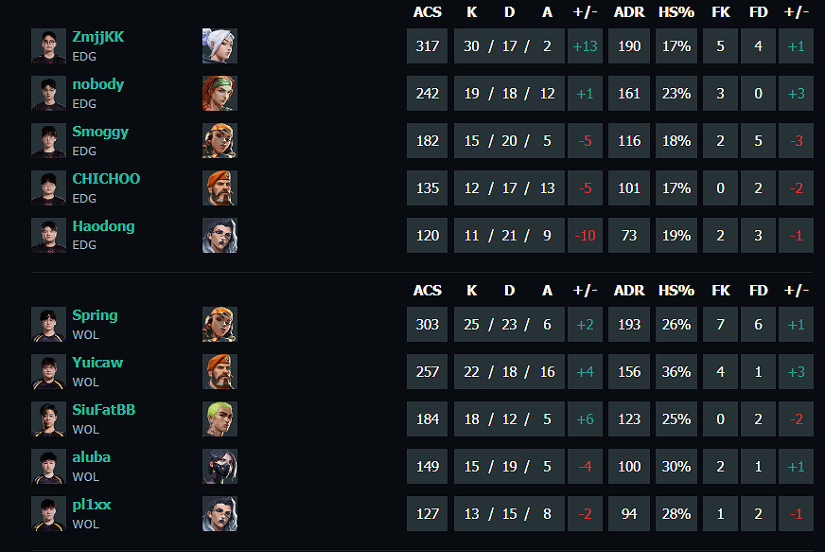This screenshot has height=552, width=825.
Task: Open Spring's player profile
Action: pyautogui.click(x=95, y=314)
